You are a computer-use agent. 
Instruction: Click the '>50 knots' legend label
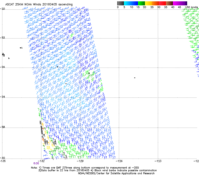(191, 7)
